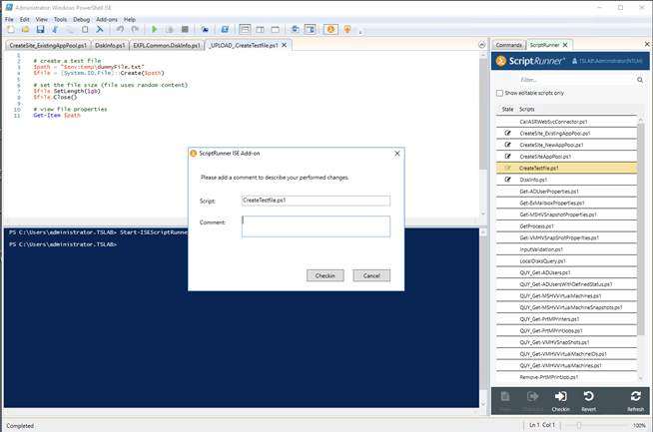Click the Revert icon in ScriptRunner bottom bar
653x432 pixels.
click(x=588, y=401)
